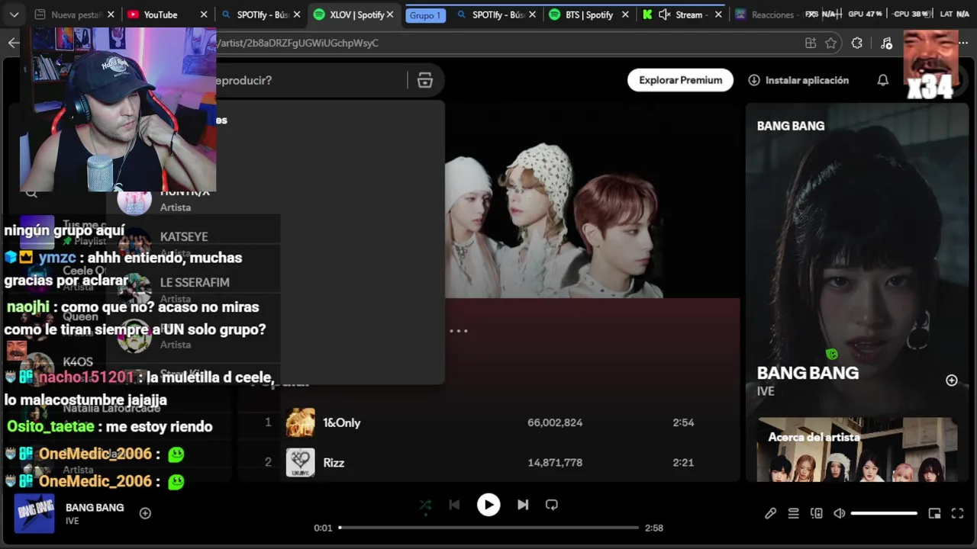The height and width of the screenshot is (549, 977).
Task: Go back with the browser back arrow
Action: 13,43
